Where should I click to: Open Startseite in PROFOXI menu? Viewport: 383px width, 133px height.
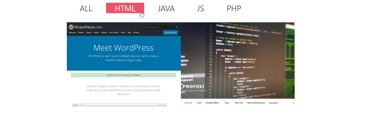pos(189,103)
